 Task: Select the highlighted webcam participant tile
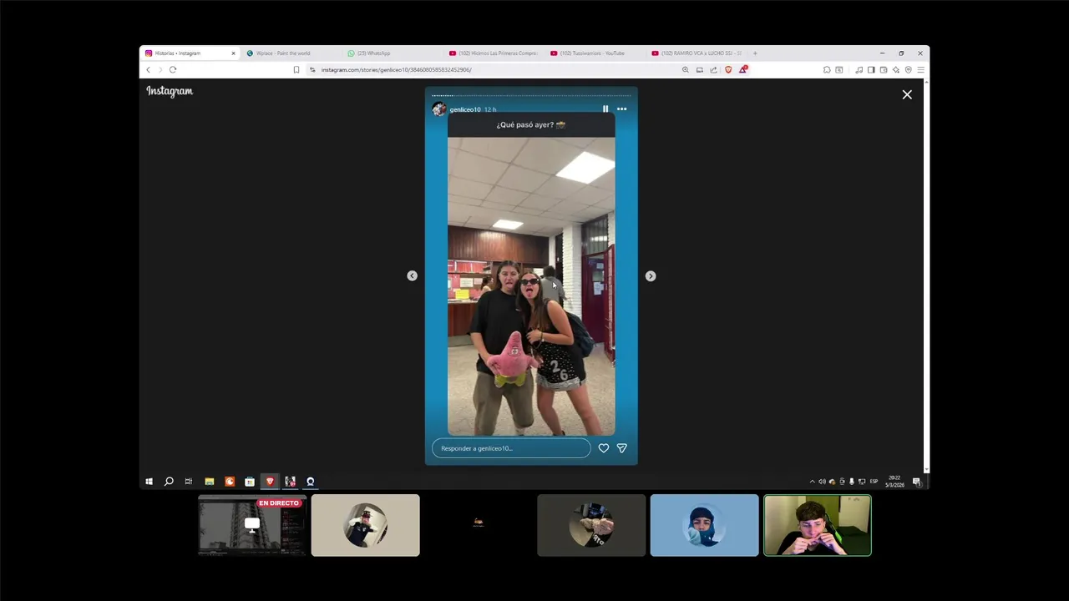[x=818, y=525]
